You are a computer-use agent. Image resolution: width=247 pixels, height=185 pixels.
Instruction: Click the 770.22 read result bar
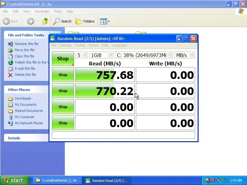(x=105, y=91)
